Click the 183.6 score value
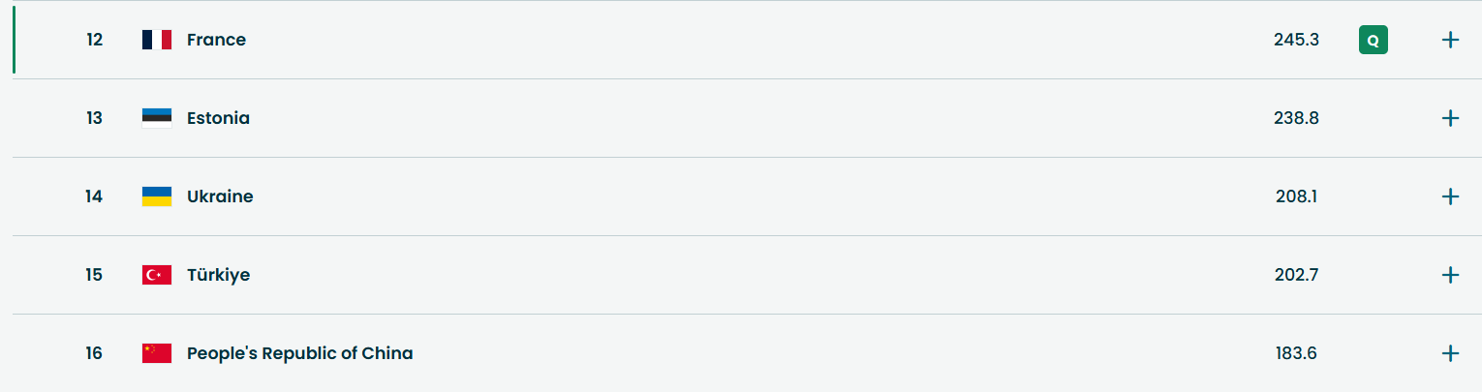This screenshot has height=392, width=1482. pyautogui.click(x=1296, y=353)
